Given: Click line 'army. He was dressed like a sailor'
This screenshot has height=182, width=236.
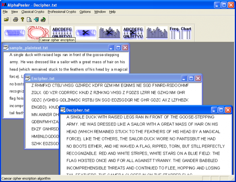Looking at the screenshot, I should [67, 62].
